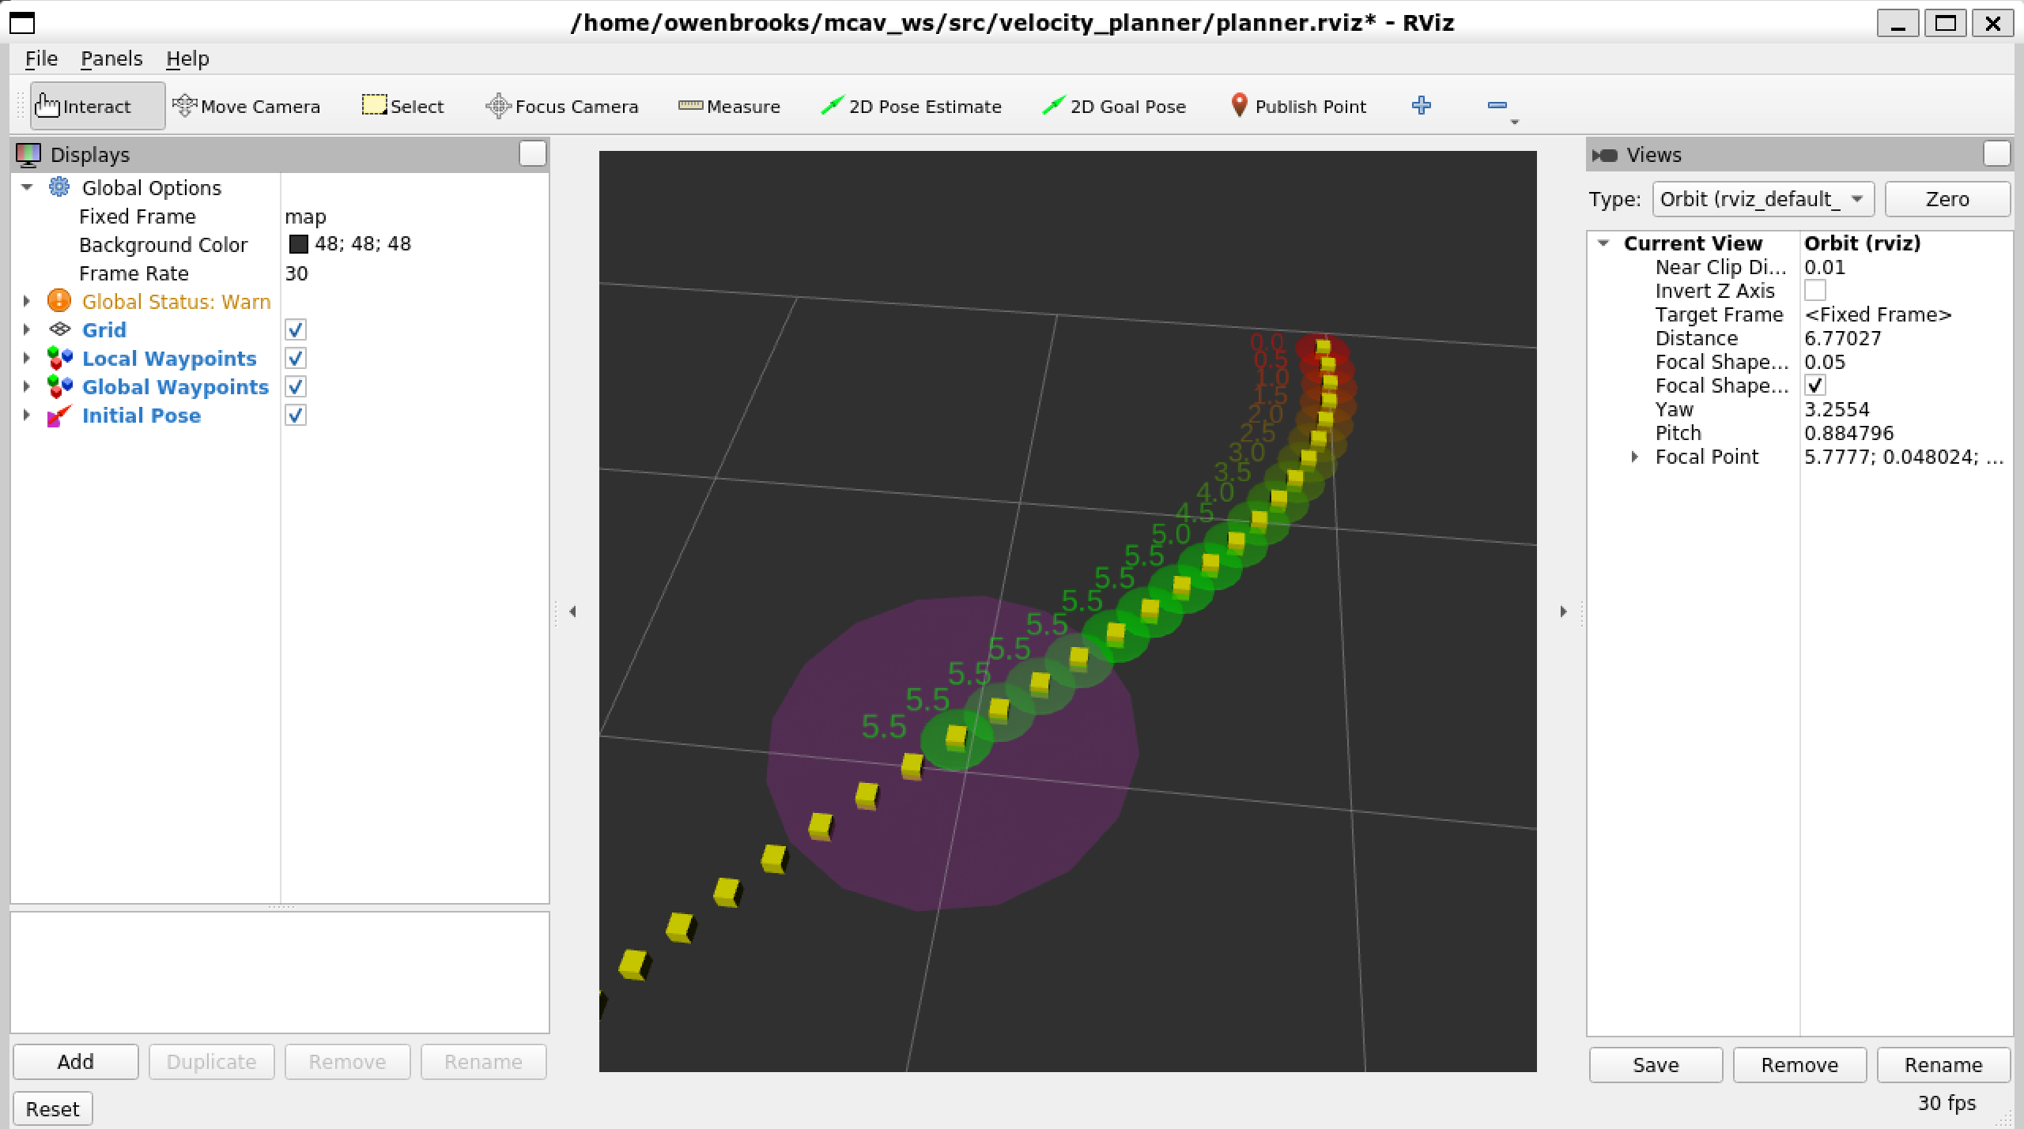Activate the Publish Point tool
This screenshot has height=1129, width=2024.
1297,106
